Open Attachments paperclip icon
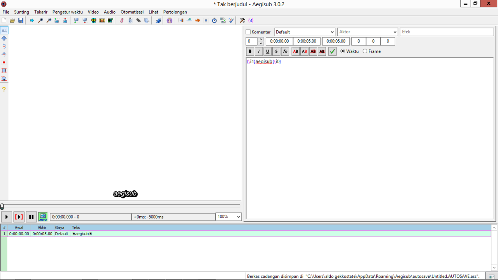The width and height of the screenshot is (498, 280). 139,20
